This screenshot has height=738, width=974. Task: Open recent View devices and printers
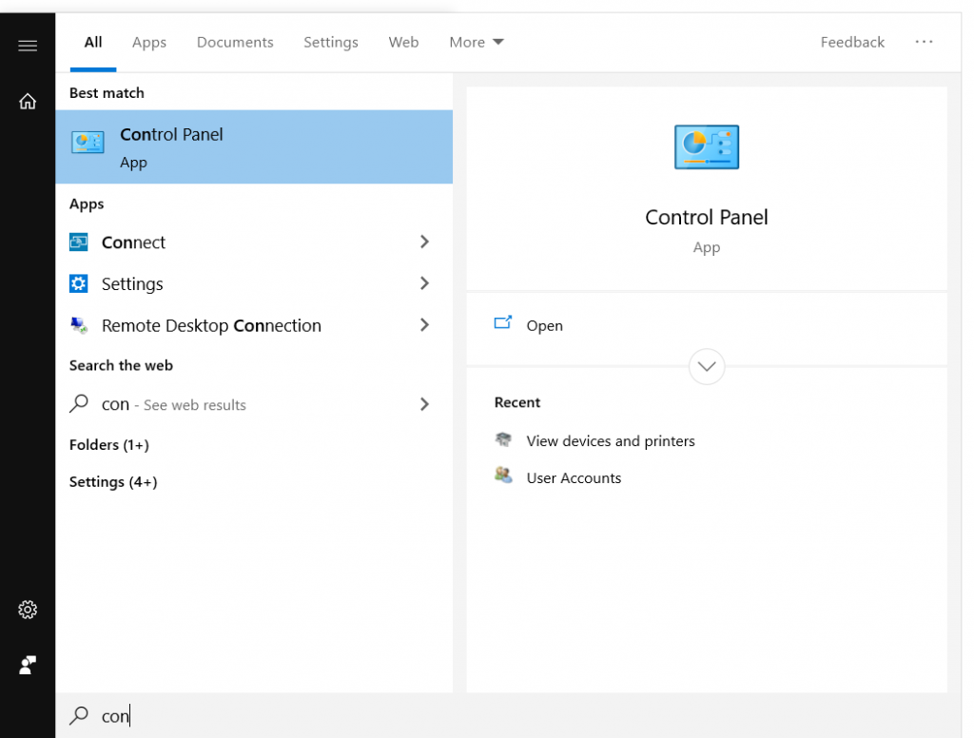point(611,441)
